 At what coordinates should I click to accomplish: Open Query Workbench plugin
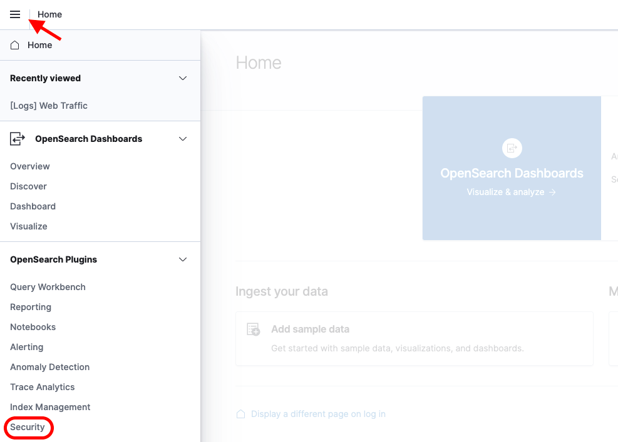point(48,288)
